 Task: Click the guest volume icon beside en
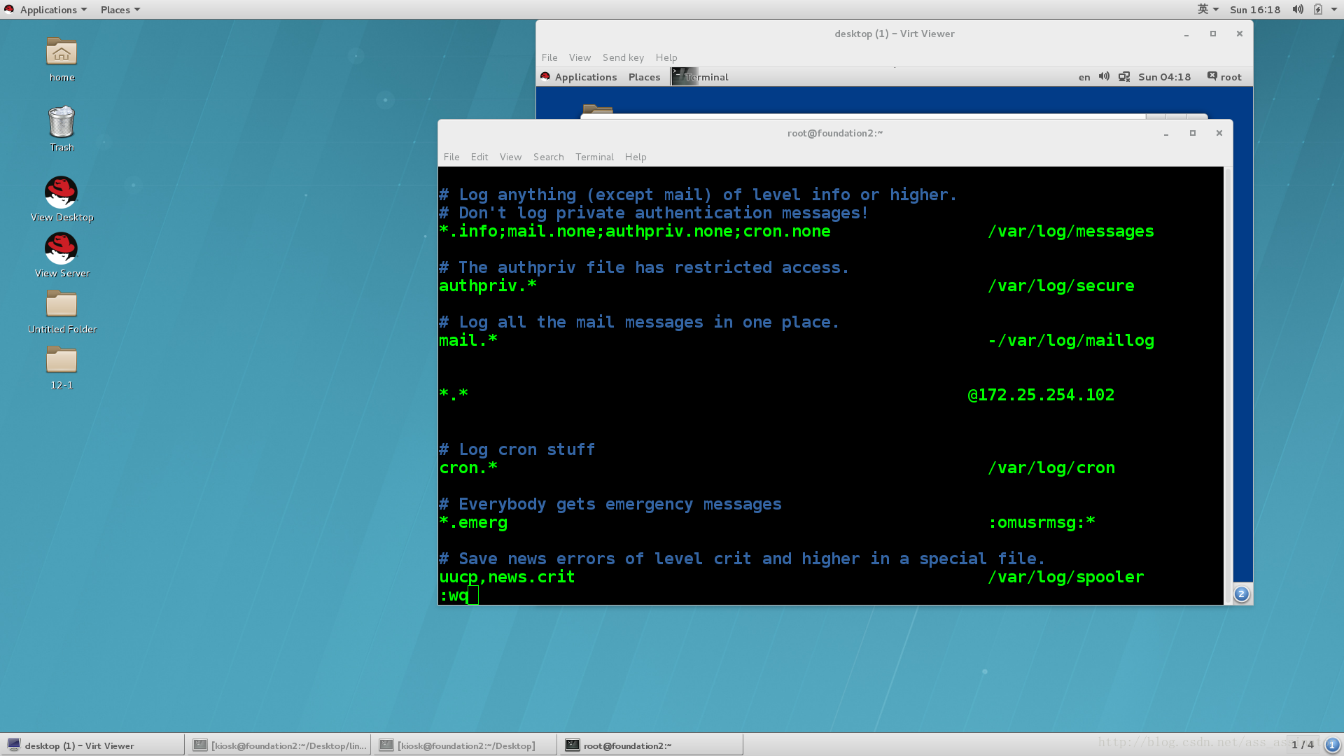coord(1104,77)
